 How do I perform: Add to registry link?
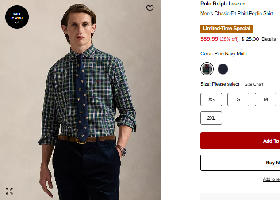[x=271, y=179]
